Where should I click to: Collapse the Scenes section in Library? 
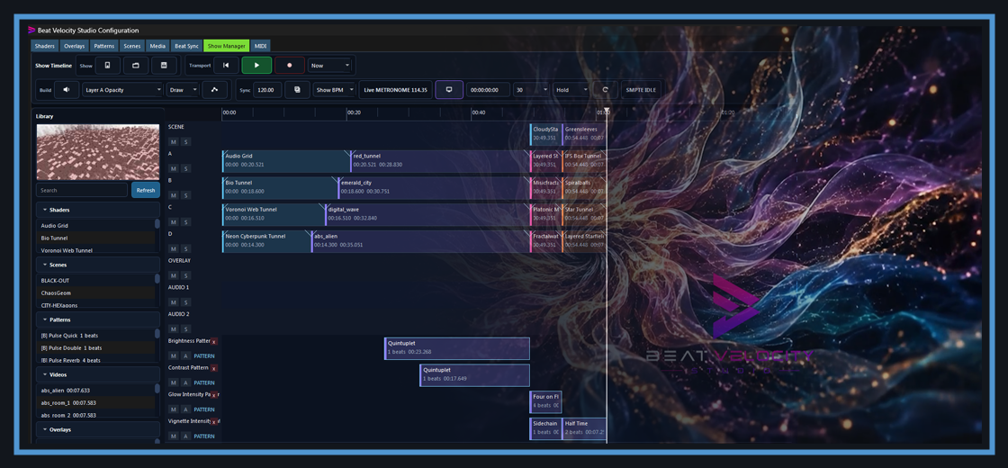click(x=98, y=265)
